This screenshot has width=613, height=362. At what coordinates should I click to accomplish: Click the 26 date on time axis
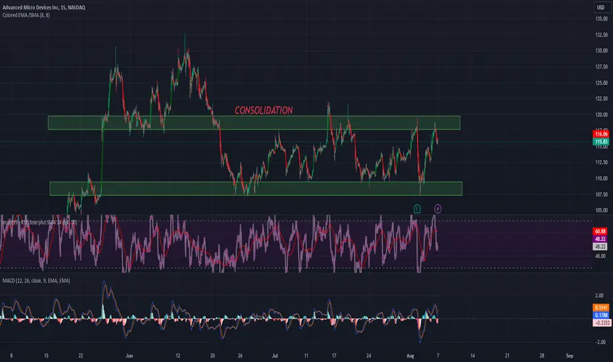[240, 355]
